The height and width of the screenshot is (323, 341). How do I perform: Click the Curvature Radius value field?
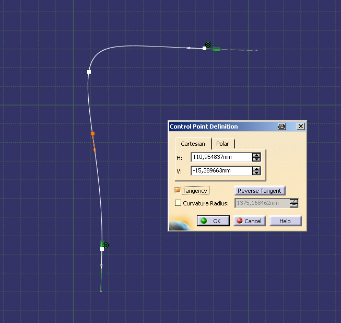(x=262, y=203)
